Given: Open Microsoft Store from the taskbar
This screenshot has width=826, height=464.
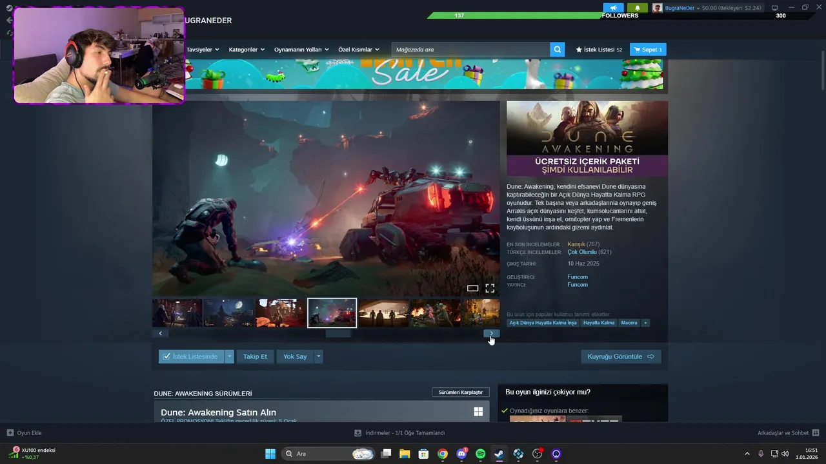Looking at the screenshot, I should coord(424,454).
